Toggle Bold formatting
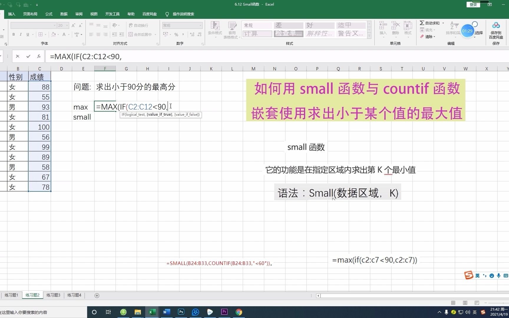This screenshot has width=509, height=318. (14, 34)
